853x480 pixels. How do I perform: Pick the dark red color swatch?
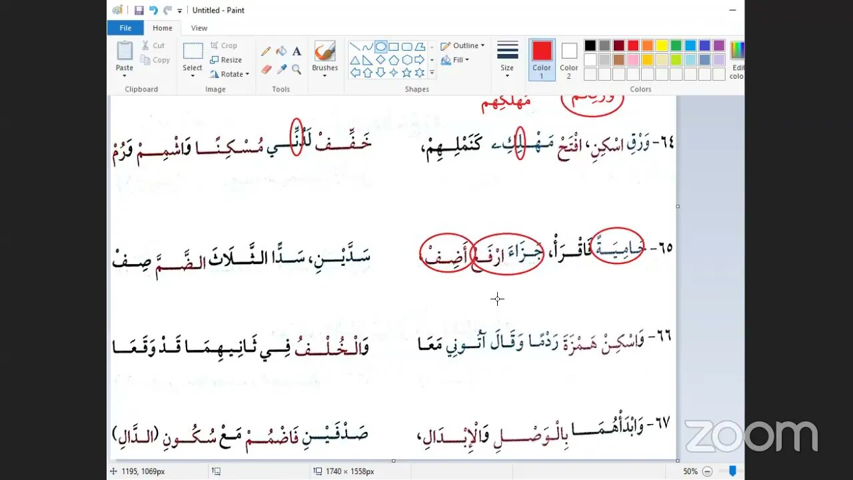pos(618,45)
